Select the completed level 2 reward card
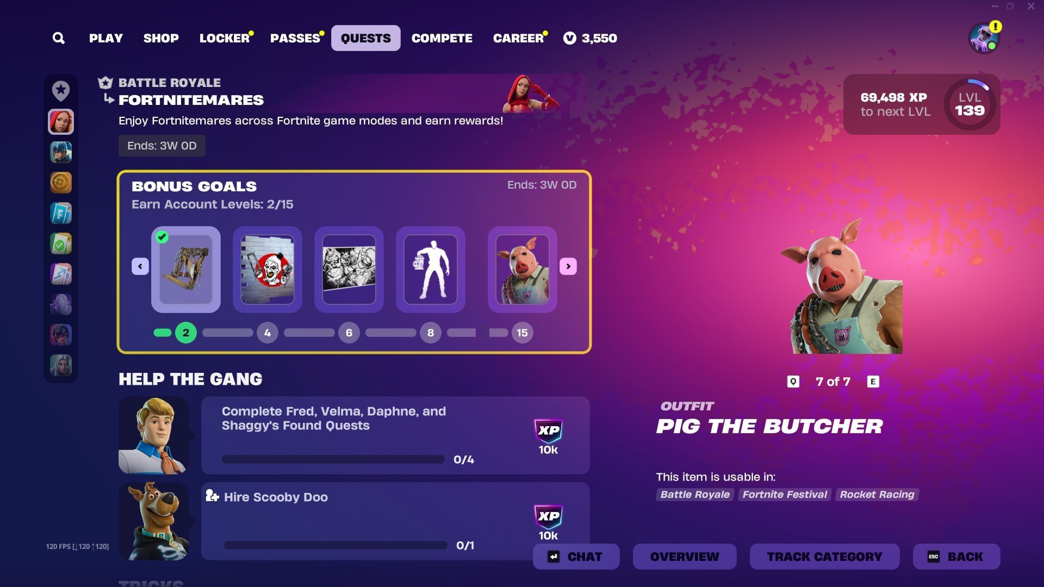 pos(186,270)
